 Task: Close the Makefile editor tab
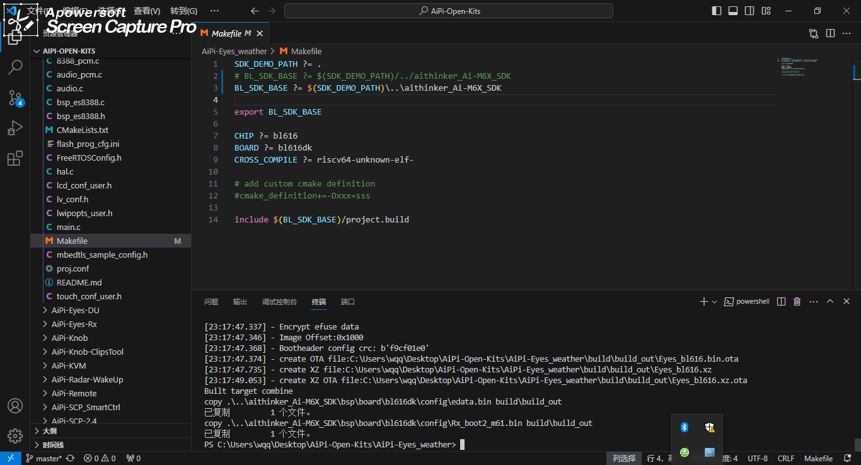pos(260,33)
